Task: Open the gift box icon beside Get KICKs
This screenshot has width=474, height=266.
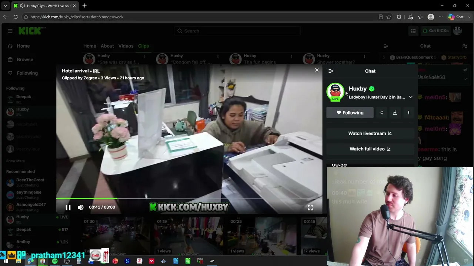Action: (x=413, y=31)
